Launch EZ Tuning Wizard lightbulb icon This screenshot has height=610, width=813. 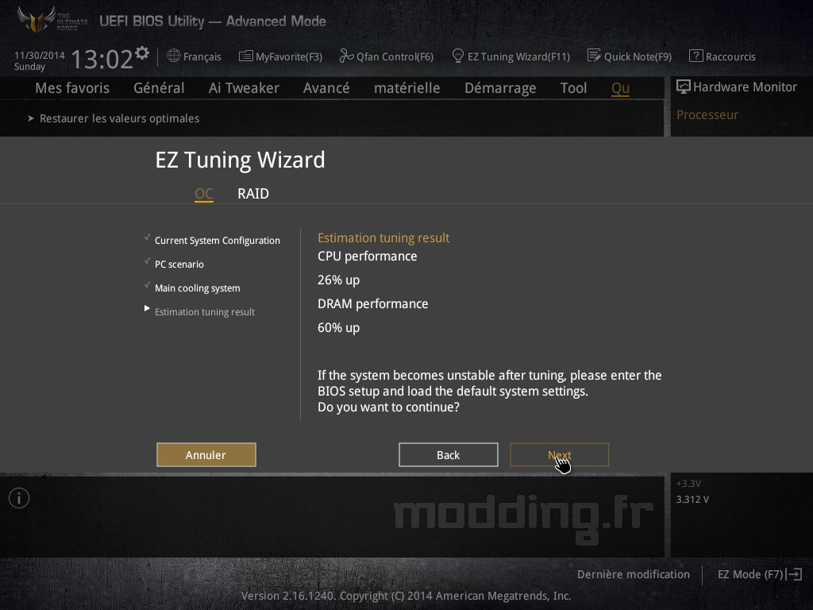click(458, 56)
